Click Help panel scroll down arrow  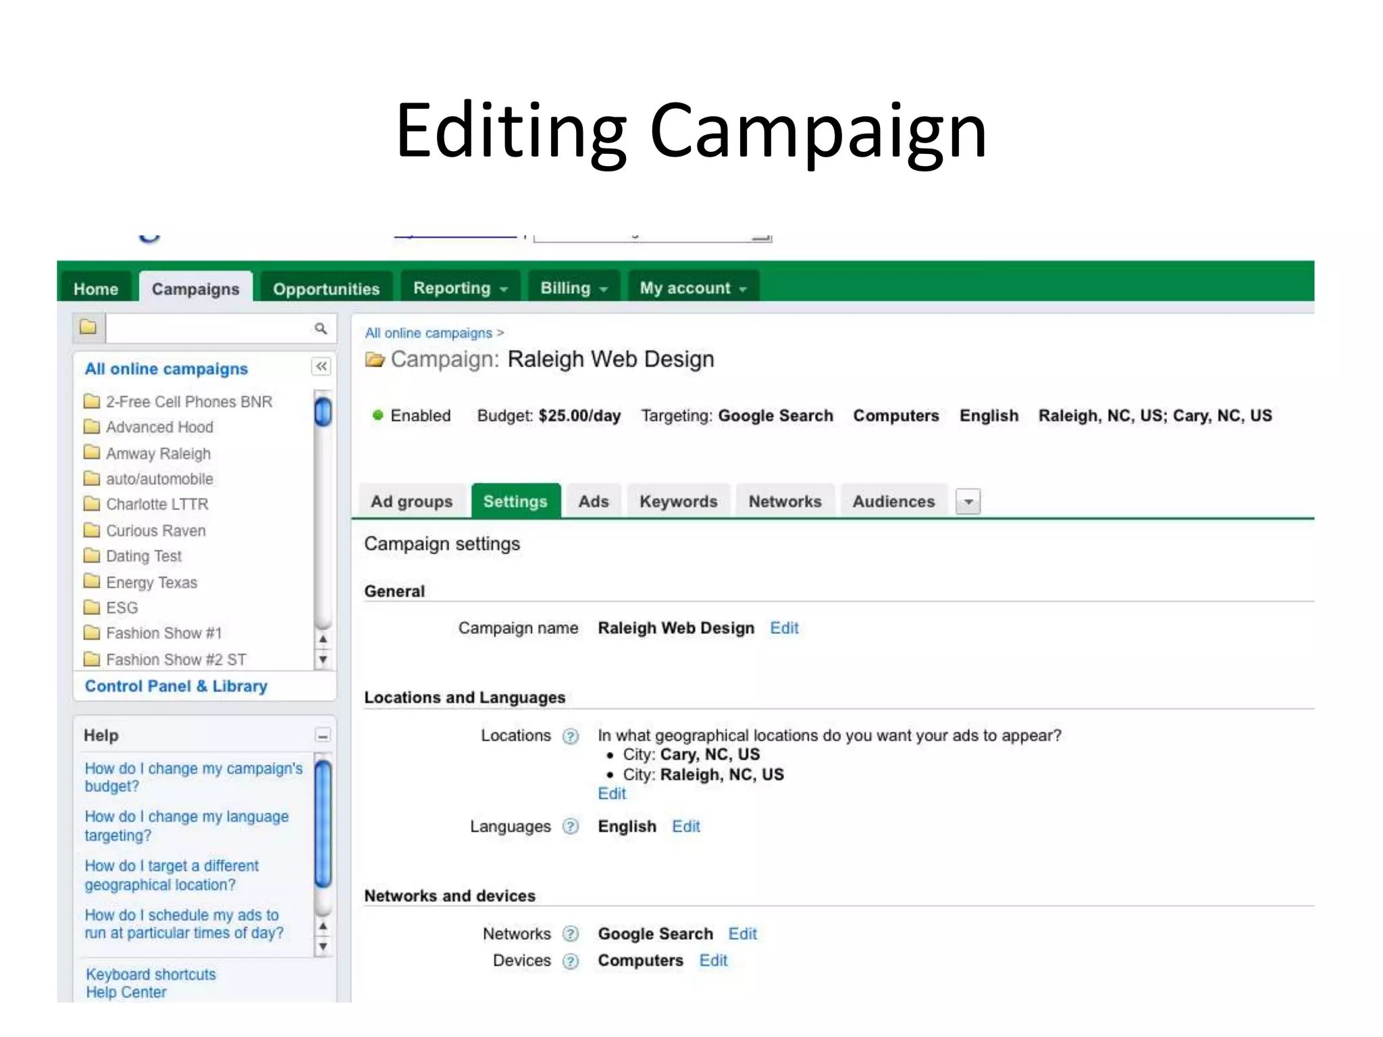coord(323,947)
